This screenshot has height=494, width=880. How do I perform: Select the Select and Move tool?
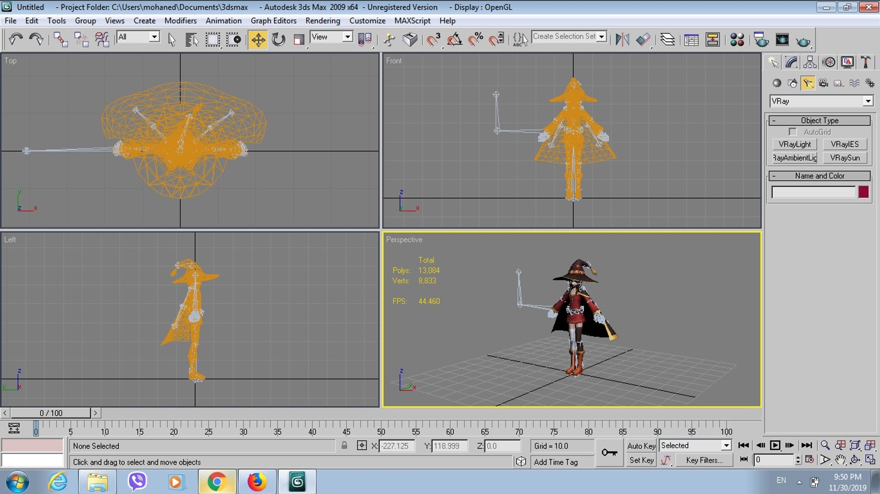(x=258, y=39)
